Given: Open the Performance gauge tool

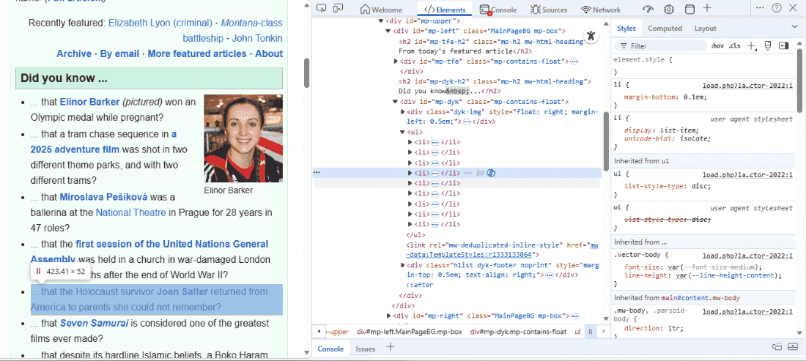Looking at the screenshot, I should tap(648, 10).
